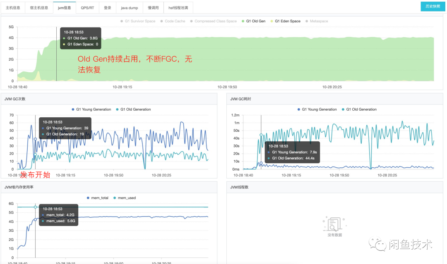Open the hsf线程池满 tab
The width and height of the screenshot is (447, 264).
click(178, 8)
